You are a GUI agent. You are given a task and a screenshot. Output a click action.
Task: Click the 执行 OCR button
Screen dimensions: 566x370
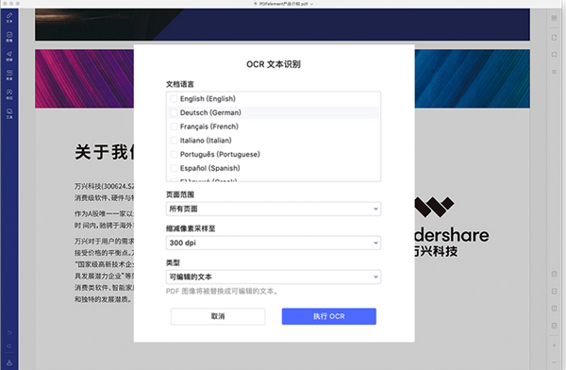(x=329, y=316)
